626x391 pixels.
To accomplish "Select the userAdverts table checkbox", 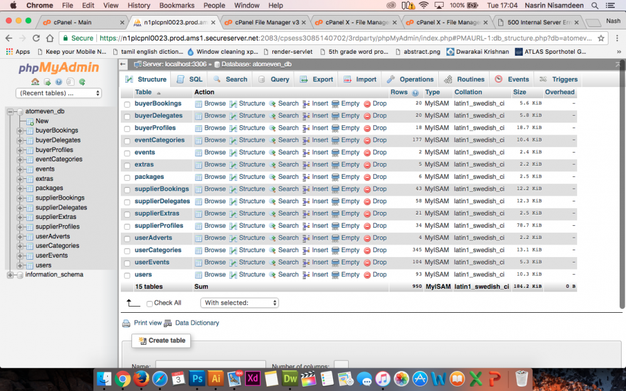I will [x=127, y=238].
